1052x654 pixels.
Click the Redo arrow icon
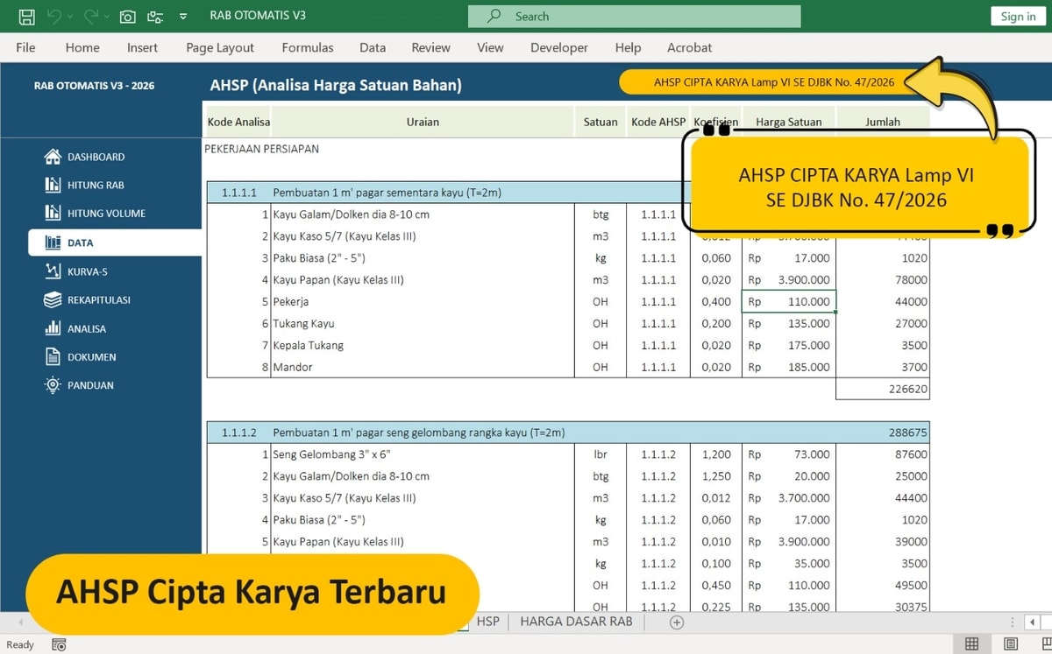[x=90, y=16]
